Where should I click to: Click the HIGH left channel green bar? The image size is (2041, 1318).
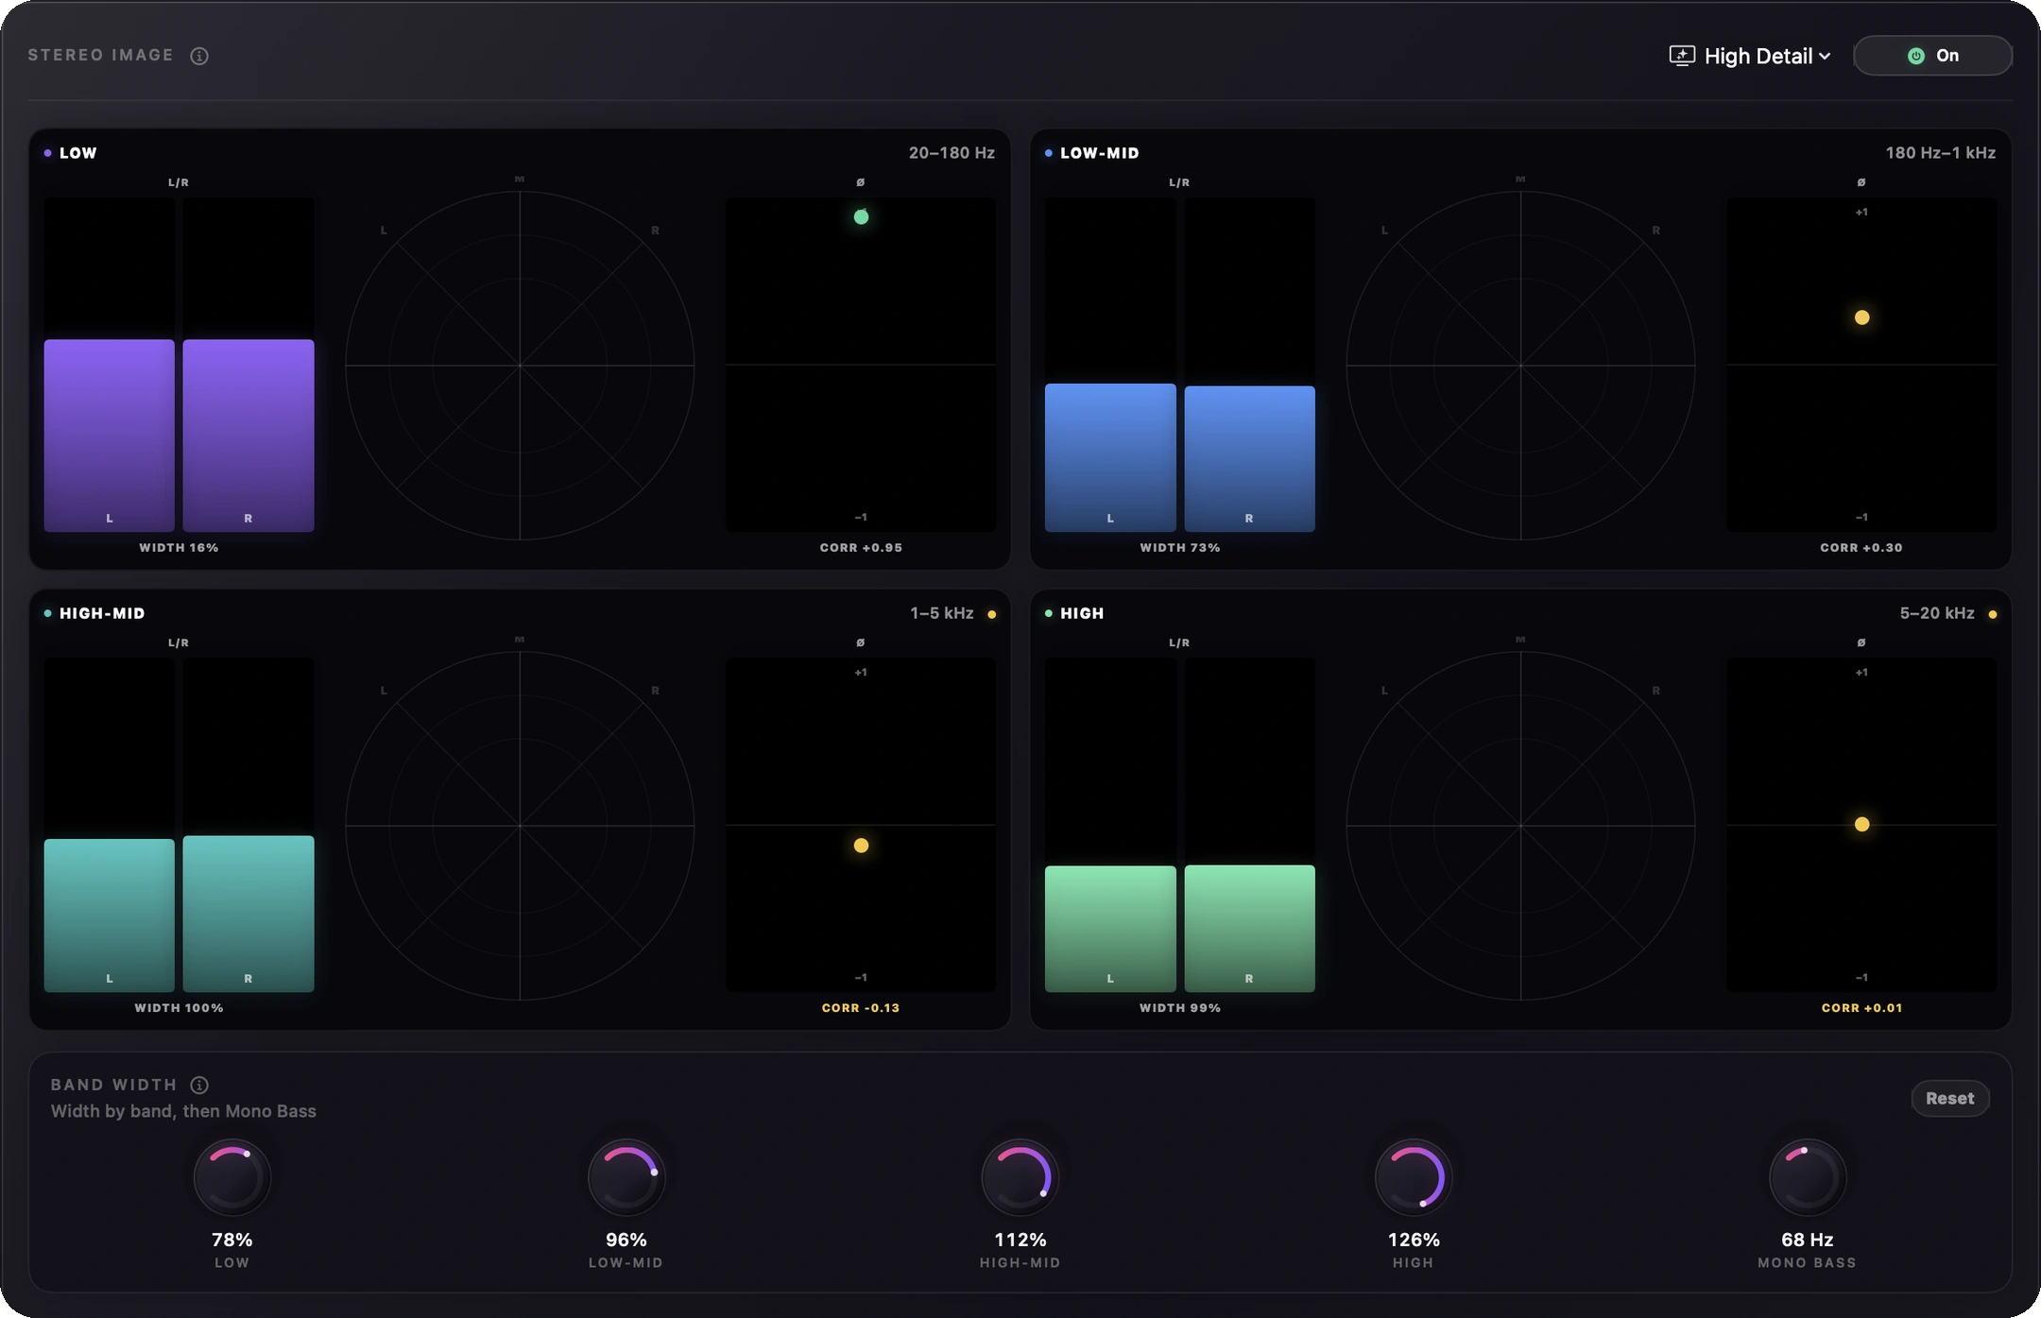pos(1110,929)
